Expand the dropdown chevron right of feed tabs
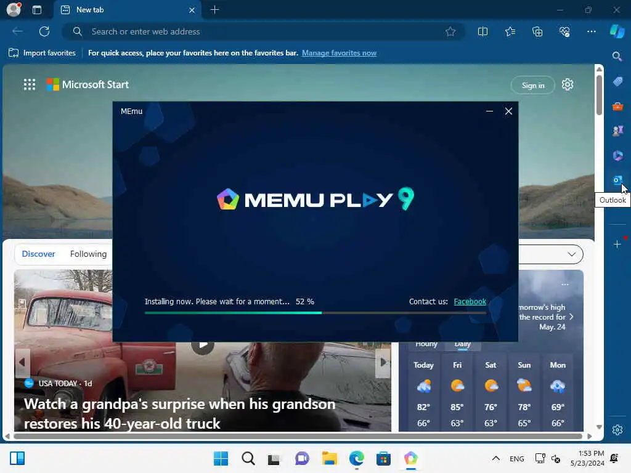This screenshot has width=631, height=473. point(571,254)
